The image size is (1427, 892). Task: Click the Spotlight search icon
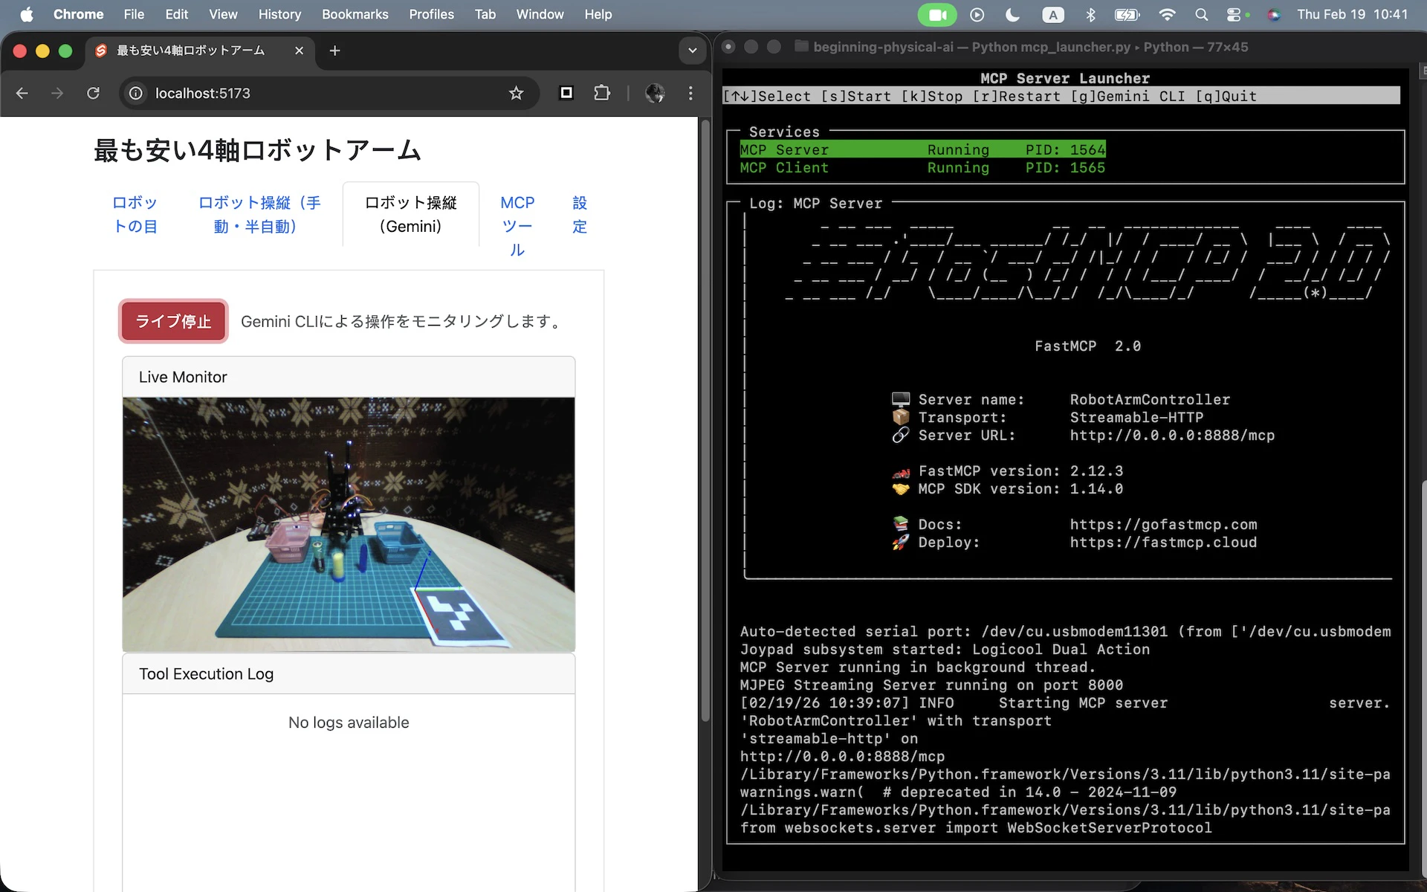1202,14
